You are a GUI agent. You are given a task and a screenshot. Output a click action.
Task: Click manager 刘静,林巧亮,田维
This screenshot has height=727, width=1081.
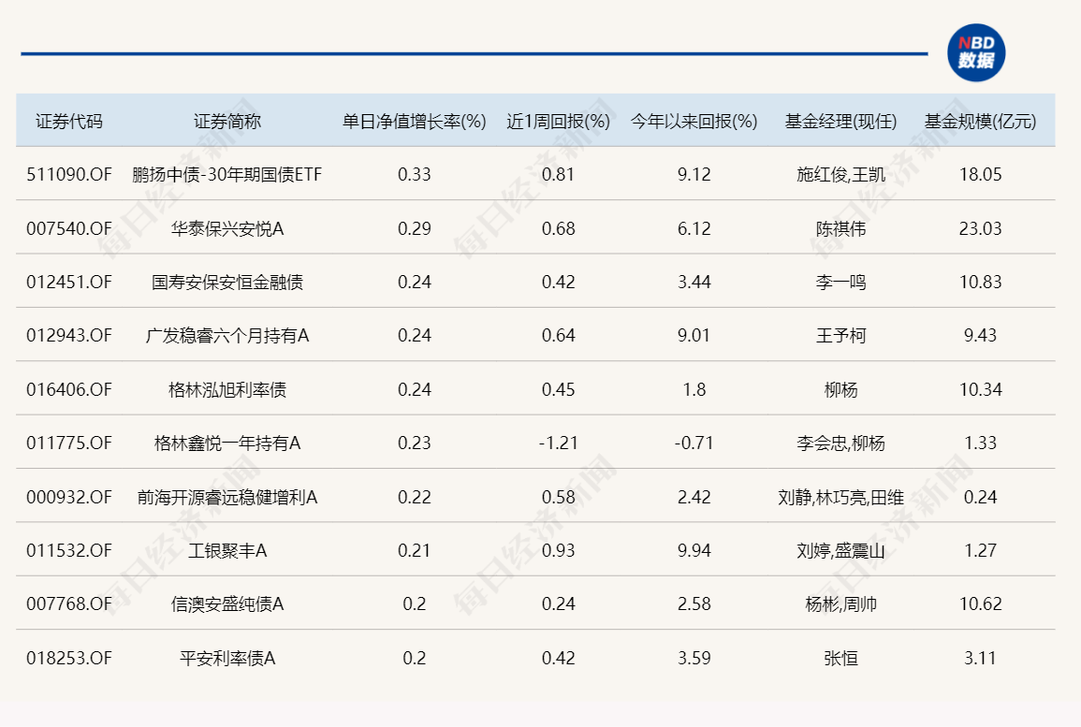pos(841,498)
